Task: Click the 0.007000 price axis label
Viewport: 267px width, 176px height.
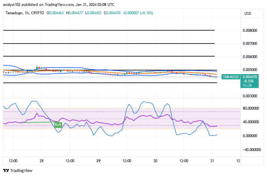Action: [250, 44]
